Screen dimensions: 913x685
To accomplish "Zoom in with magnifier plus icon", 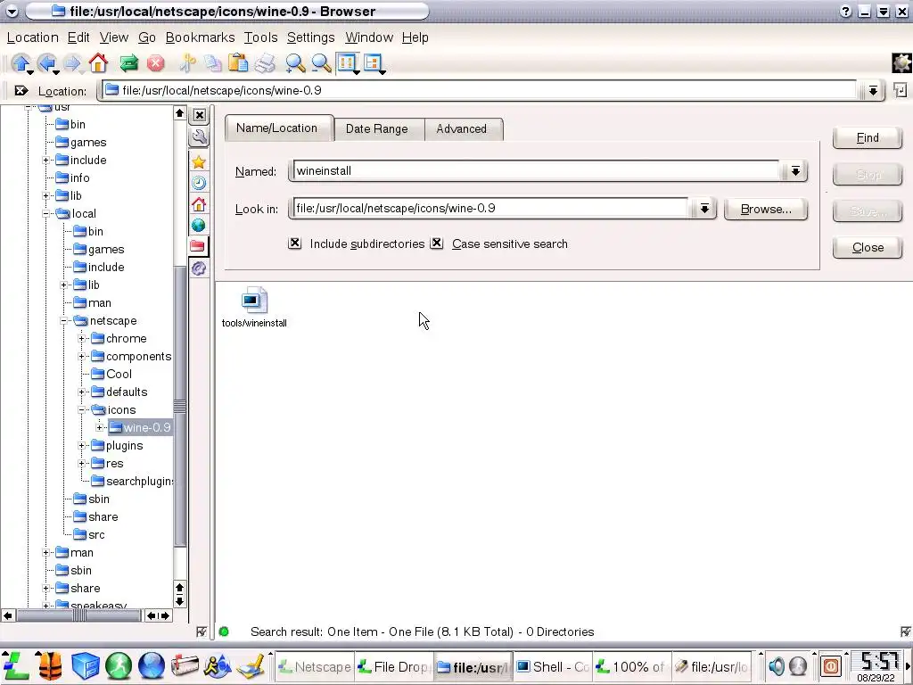I will pyautogui.click(x=295, y=63).
